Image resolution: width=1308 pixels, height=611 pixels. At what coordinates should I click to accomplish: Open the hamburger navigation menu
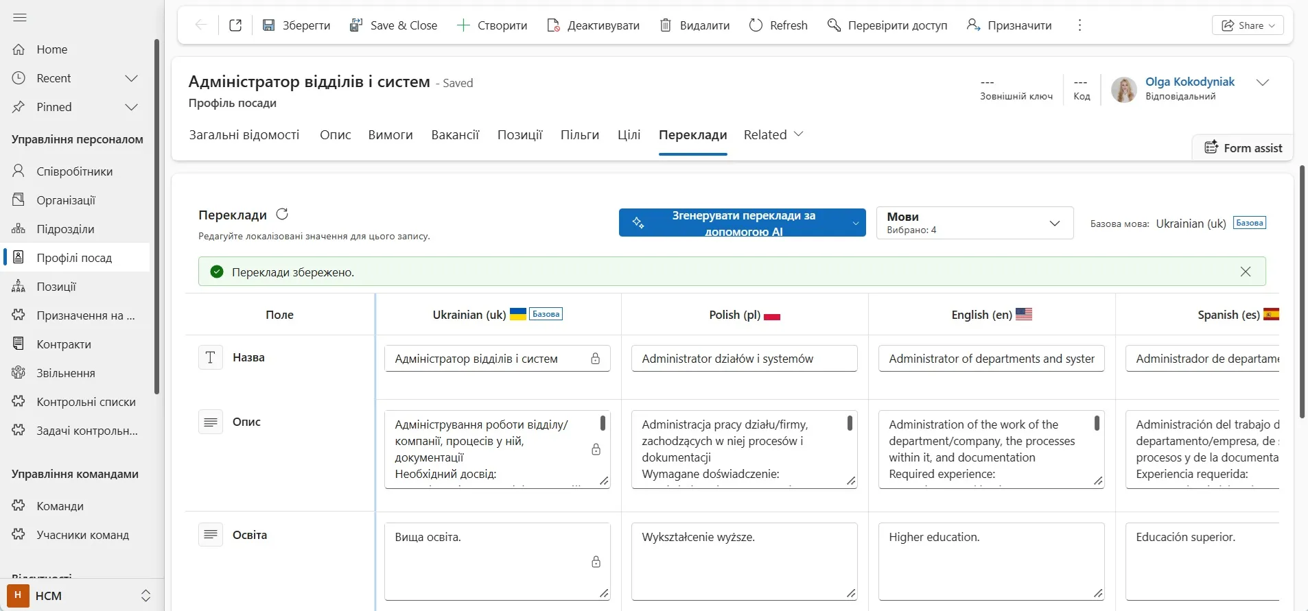pyautogui.click(x=20, y=17)
